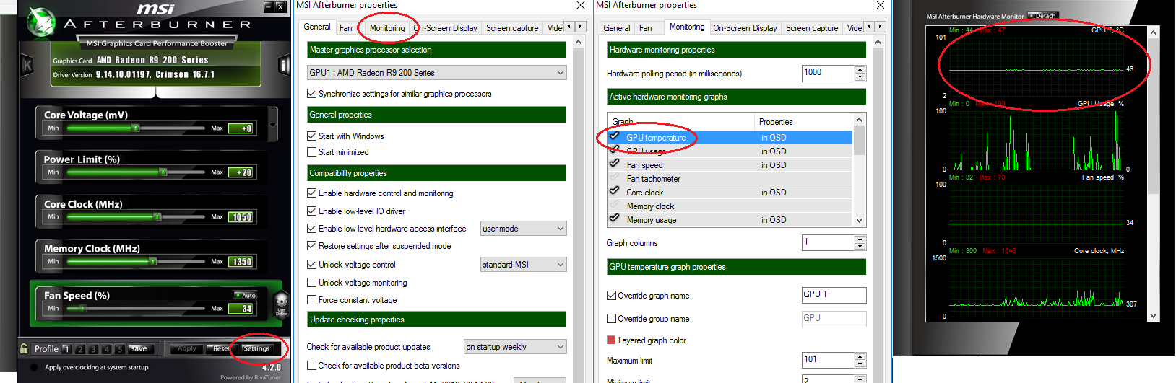Select profile slot 1
The width and height of the screenshot is (1176, 383).
click(x=66, y=349)
